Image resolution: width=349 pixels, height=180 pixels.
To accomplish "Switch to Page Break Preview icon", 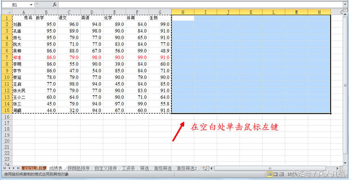I will click(x=281, y=174).
